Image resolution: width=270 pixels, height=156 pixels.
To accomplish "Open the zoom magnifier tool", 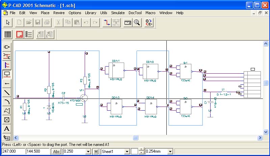I will pyautogui.click(x=137, y=23).
